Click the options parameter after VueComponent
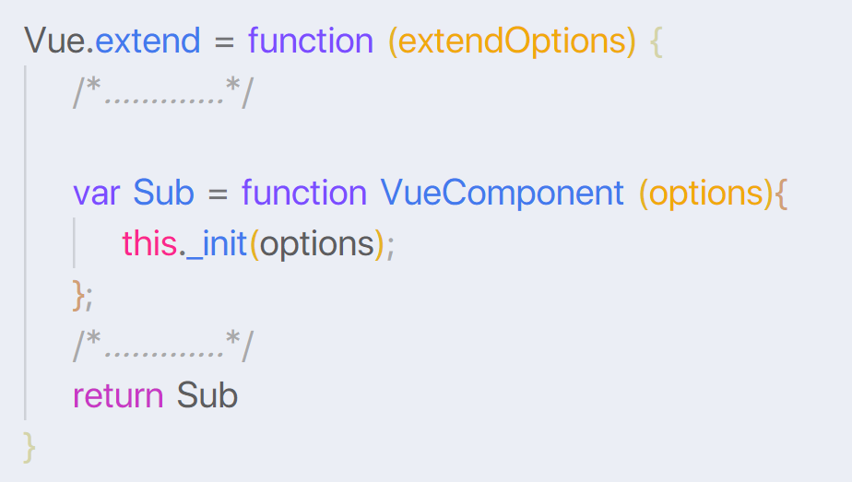Viewport: 852px width, 482px height. click(x=706, y=194)
